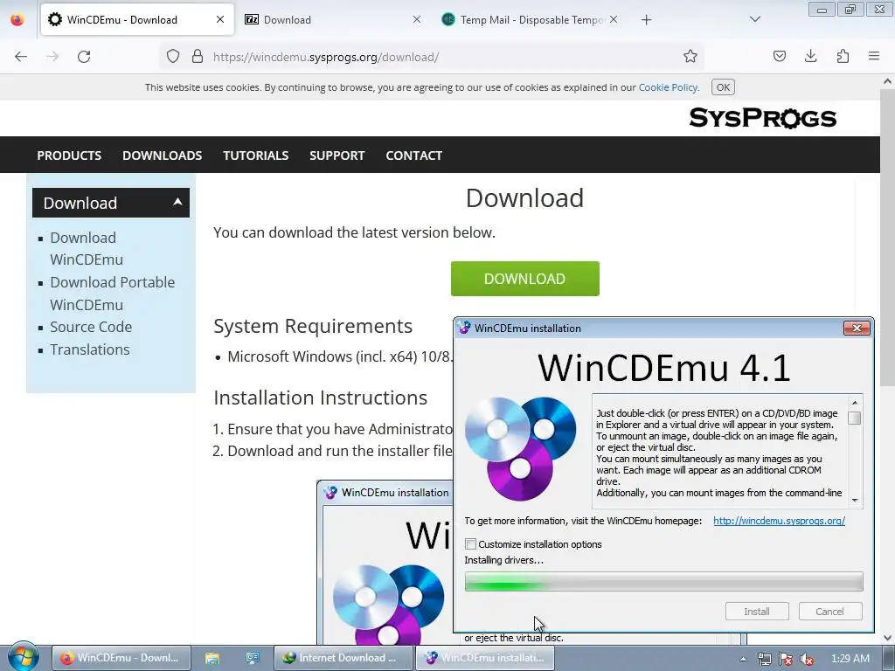The image size is (895, 671).
Task: Accept cookies with the OK button
Action: [723, 87]
